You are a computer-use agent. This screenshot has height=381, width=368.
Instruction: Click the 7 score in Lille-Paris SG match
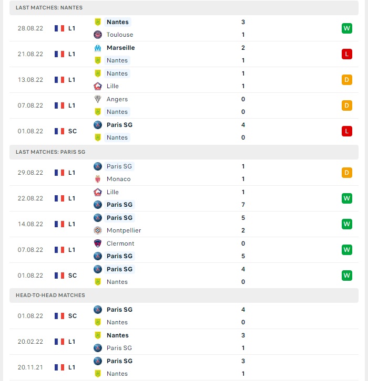(x=243, y=205)
